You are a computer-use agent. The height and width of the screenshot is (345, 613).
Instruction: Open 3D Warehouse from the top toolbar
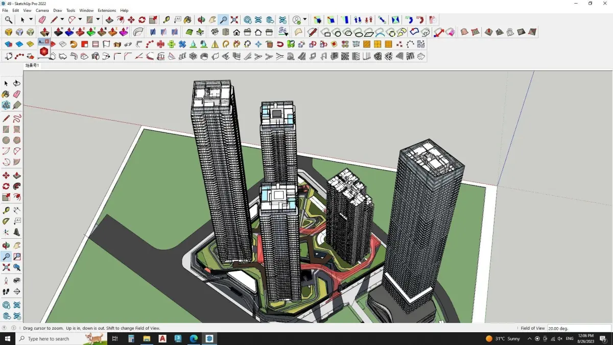tap(247, 20)
